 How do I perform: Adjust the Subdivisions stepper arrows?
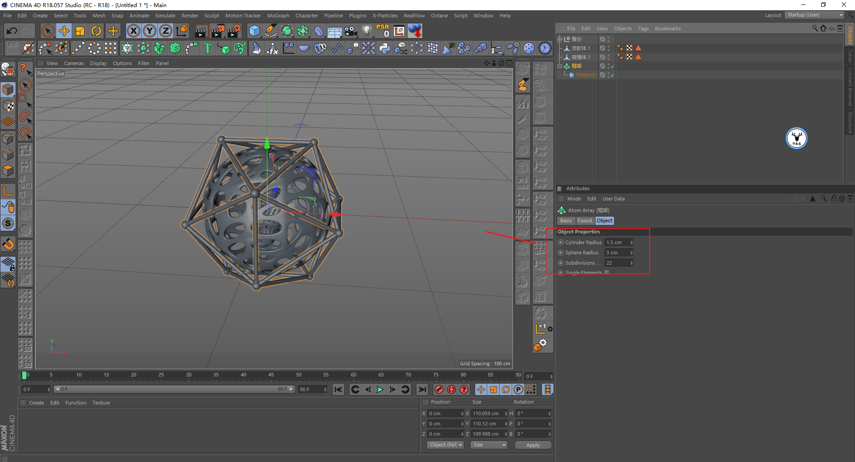631,263
